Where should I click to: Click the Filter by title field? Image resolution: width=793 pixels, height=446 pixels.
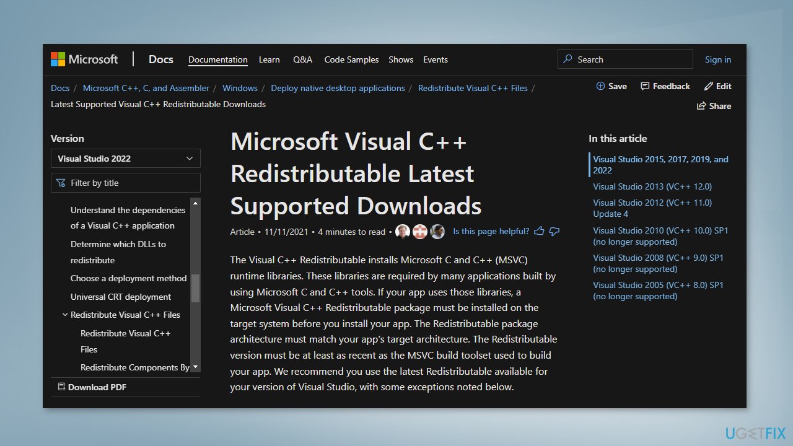(126, 183)
